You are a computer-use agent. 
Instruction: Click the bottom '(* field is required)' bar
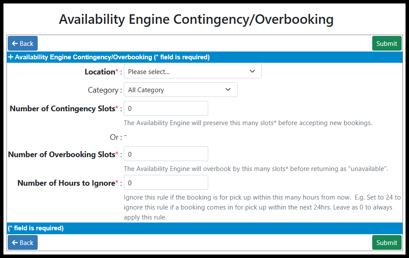[36, 228]
